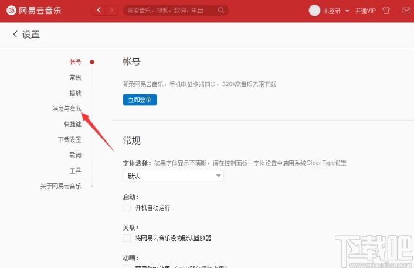Select 工具 in the settings sidebar
This screenshot has width=414, height=268.
coord(75,171)
